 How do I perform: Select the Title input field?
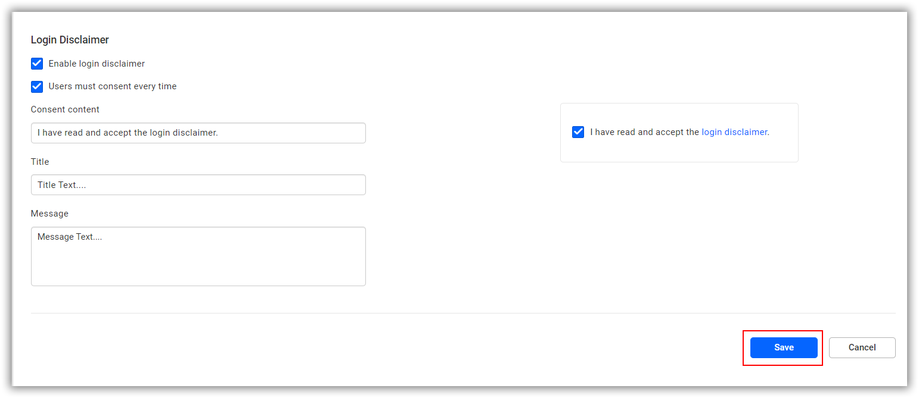point(198,184)
